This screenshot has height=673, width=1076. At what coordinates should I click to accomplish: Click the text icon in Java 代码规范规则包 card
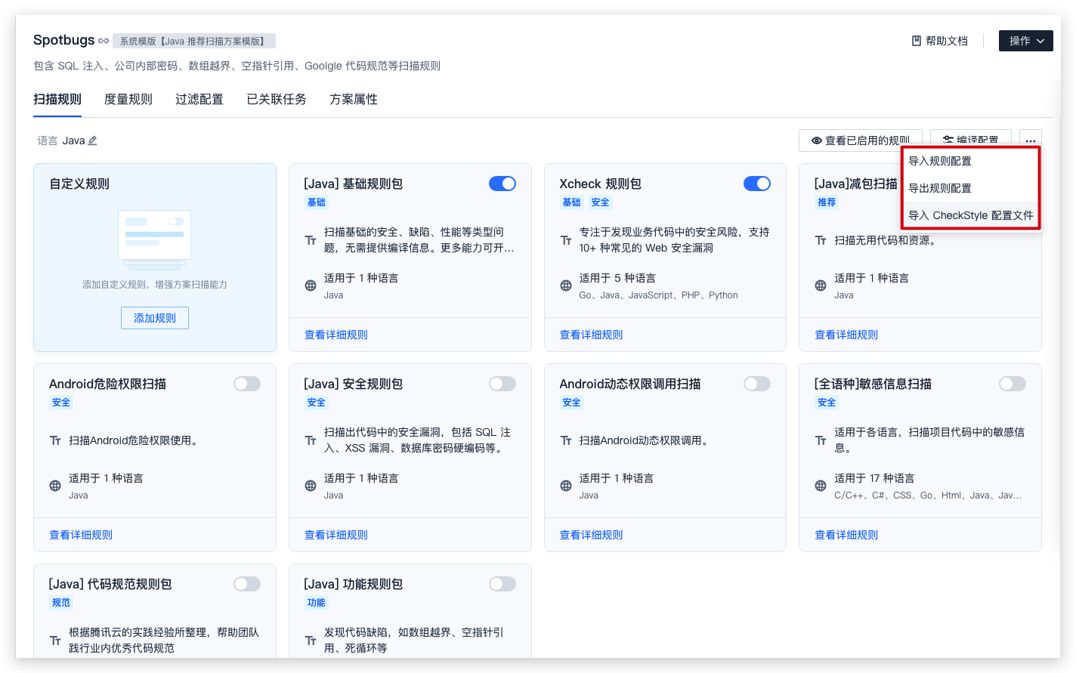tap(55, 641)
